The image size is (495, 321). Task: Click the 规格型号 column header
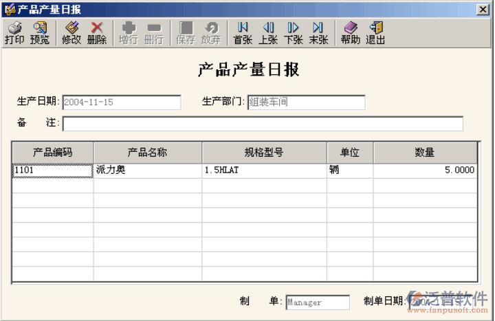[x=264, y=153]
